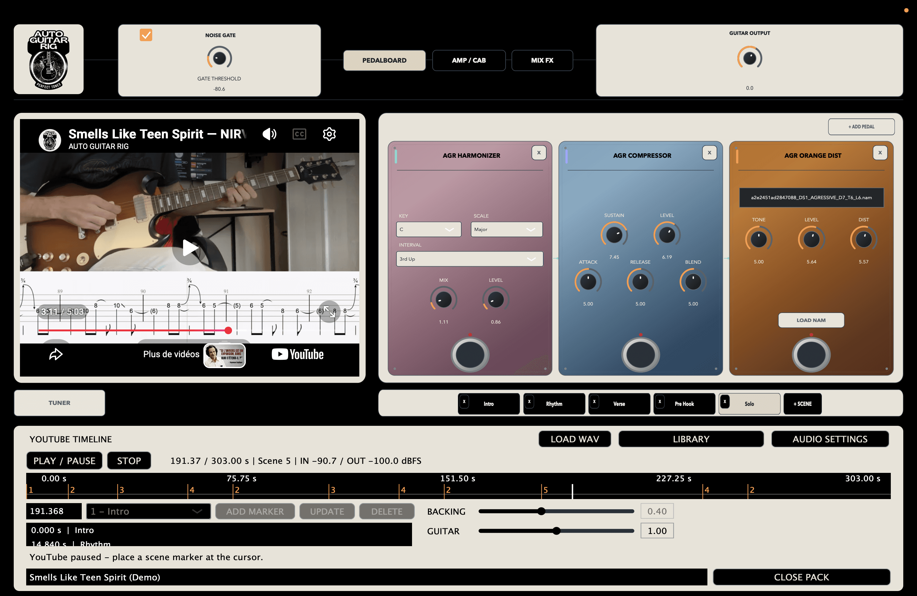This screenshot has height=596, width=917.
Task: Click the LOAD NAM button
Action: [811, 320]
